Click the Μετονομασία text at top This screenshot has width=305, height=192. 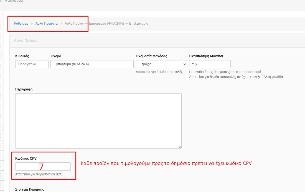pos(14,1)
